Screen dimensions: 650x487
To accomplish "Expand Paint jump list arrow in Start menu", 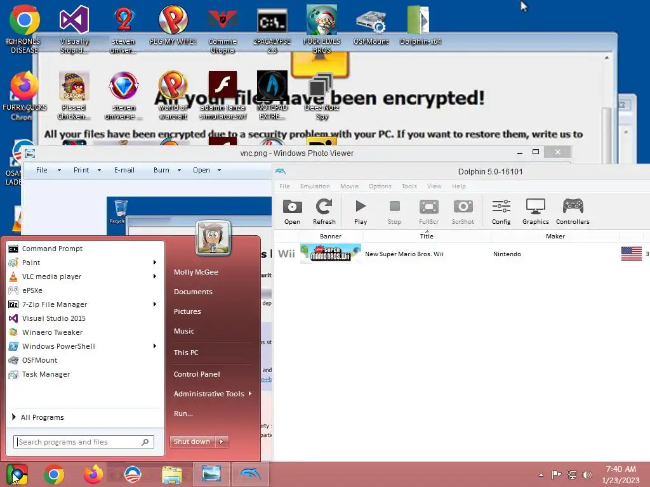I will (155, 262).
